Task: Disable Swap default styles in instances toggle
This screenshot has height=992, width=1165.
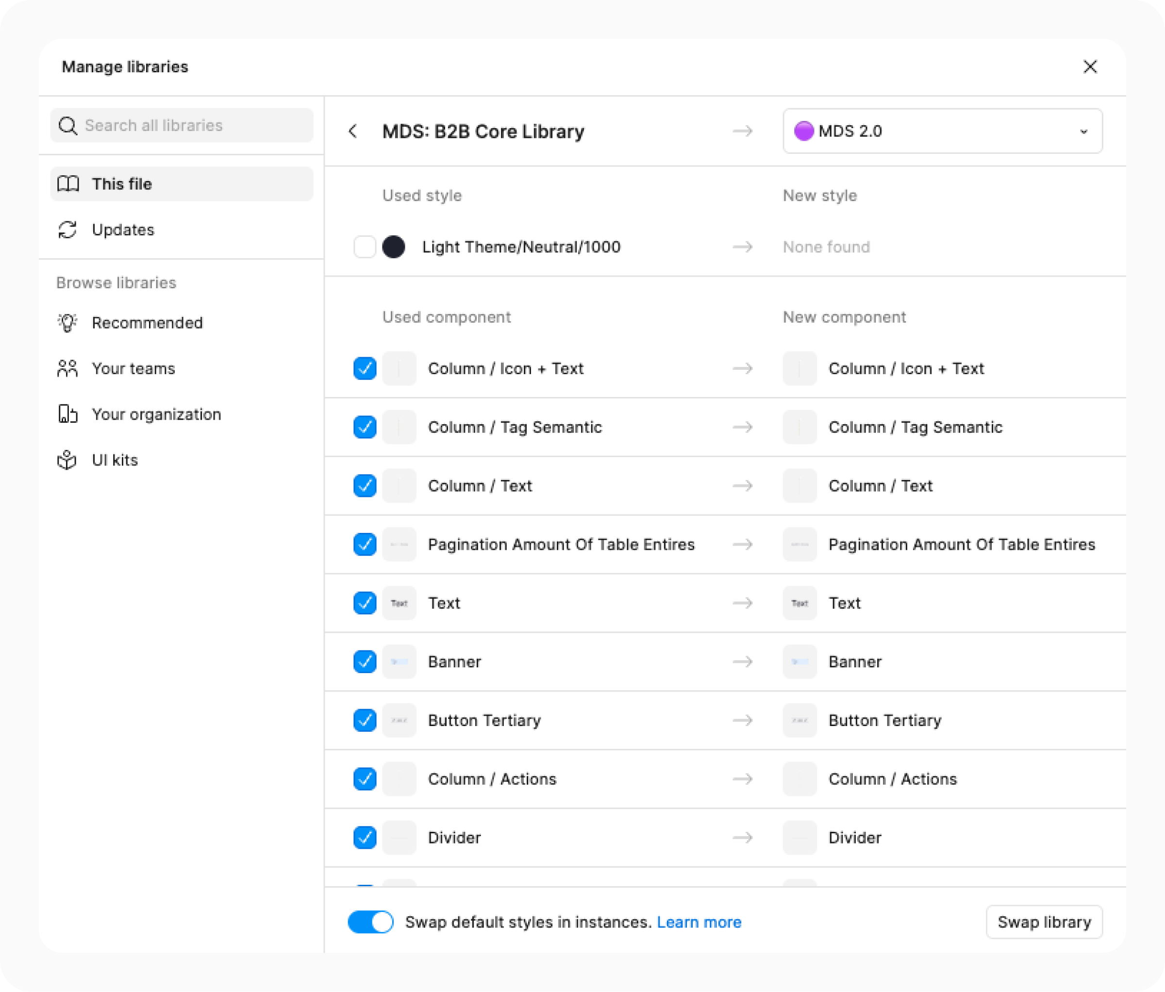Action: coord(370,922)
